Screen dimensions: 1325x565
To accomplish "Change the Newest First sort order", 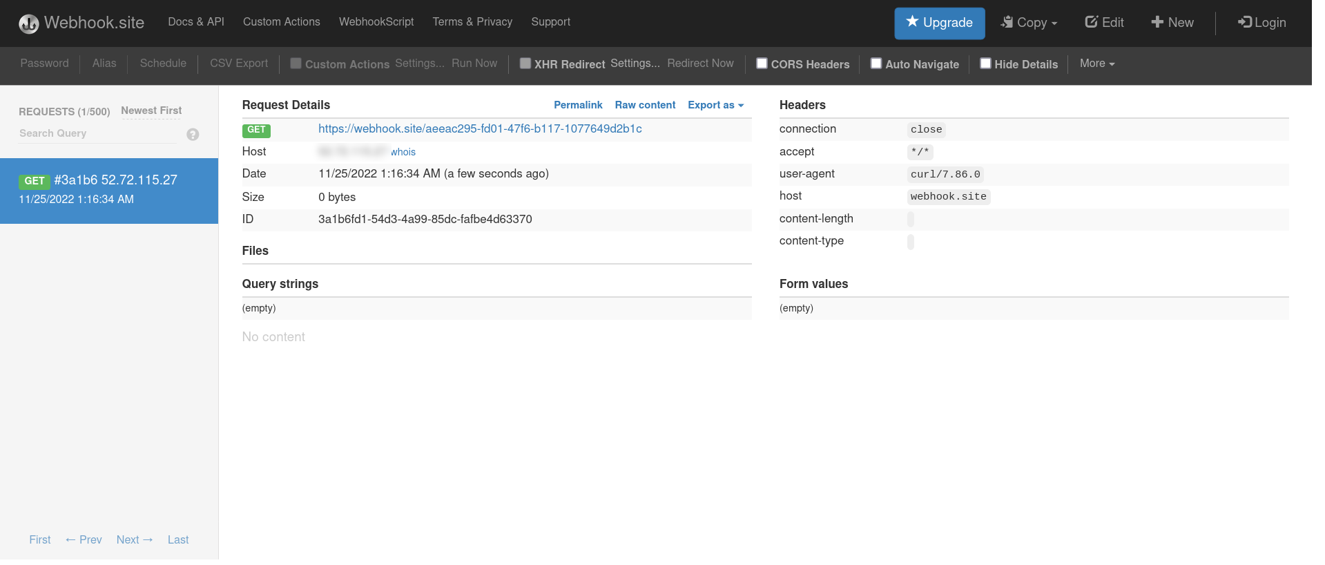I will (151, 111).
